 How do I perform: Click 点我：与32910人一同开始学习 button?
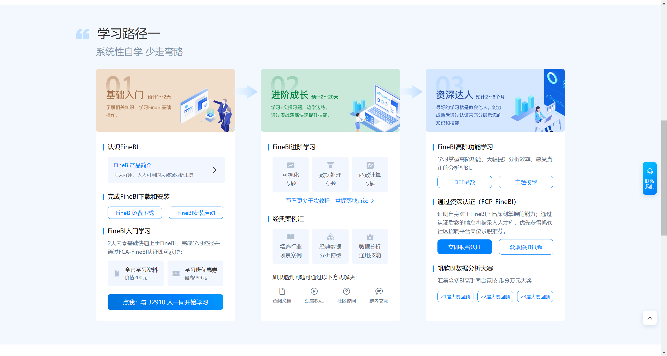pyautogui.click(x=165, y=302)
